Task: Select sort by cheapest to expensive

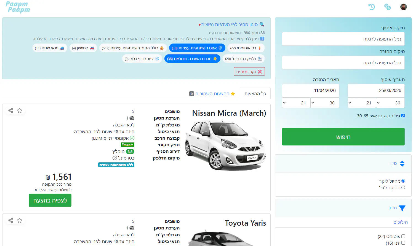Action: pyautogui.click(x=403, y=181)
